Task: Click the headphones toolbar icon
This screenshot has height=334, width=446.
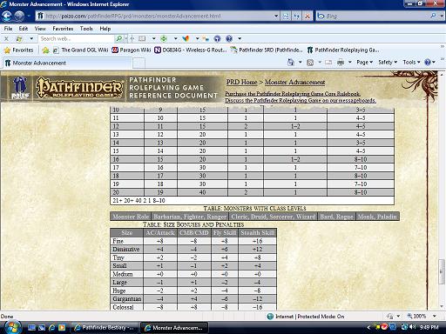Action: coord(217,38)
